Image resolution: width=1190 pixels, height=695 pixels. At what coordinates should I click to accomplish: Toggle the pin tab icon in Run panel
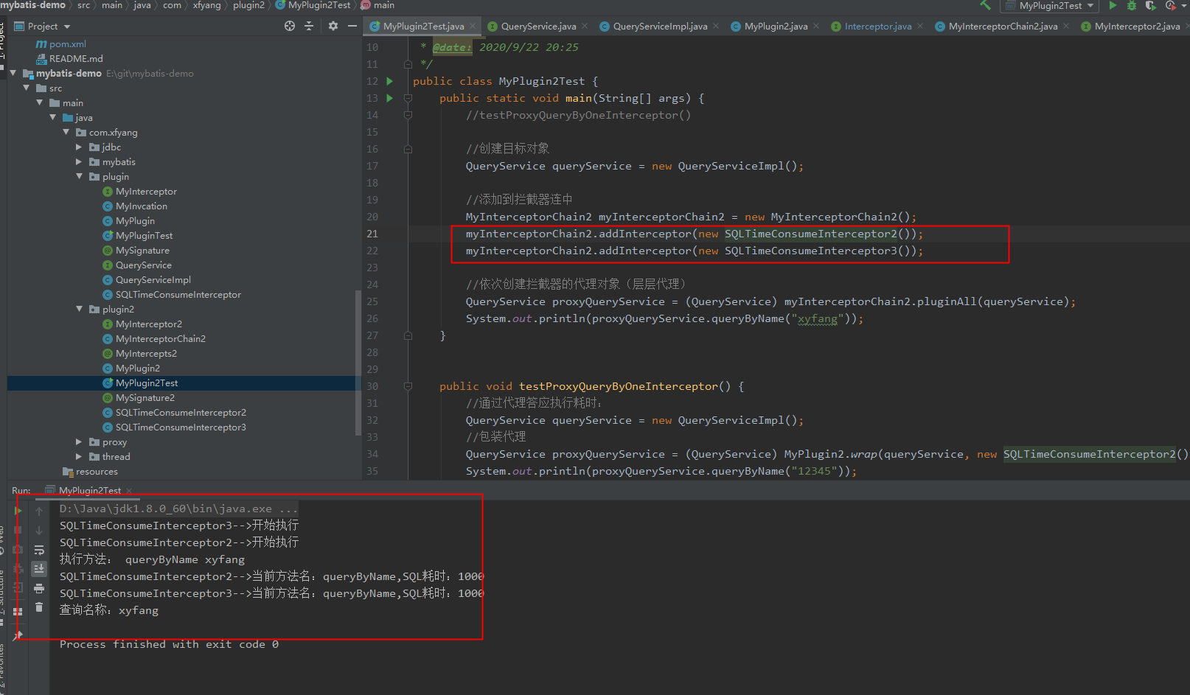(x=18, y=635)
